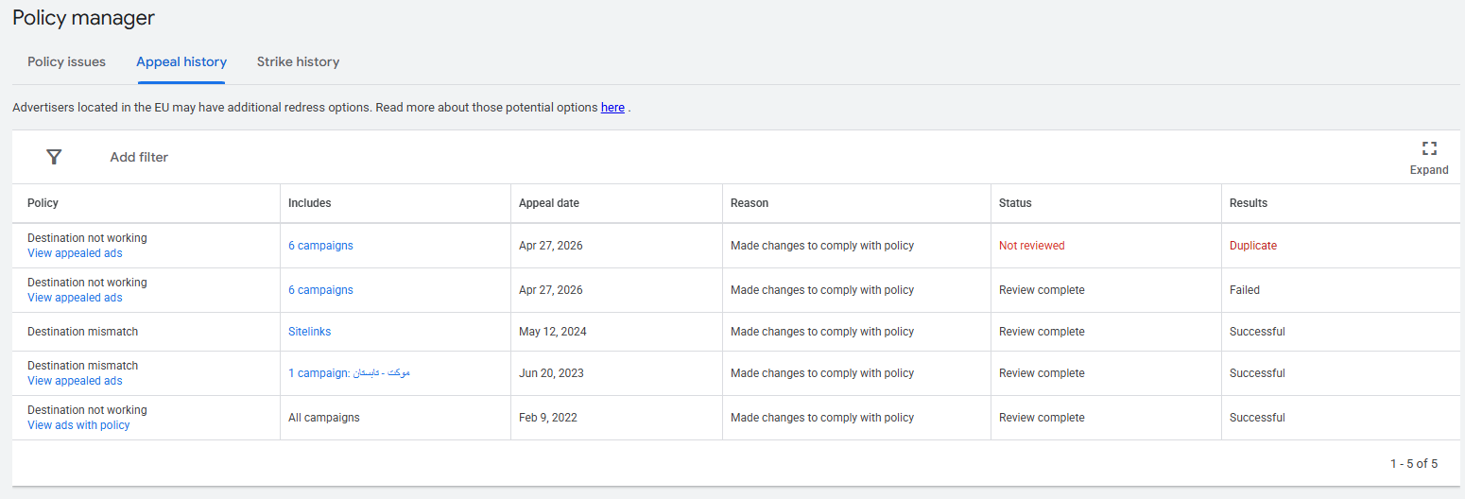Click the Policy column header
The image size is (1465, 499).
pyautogui.click(x=43, y=203)
